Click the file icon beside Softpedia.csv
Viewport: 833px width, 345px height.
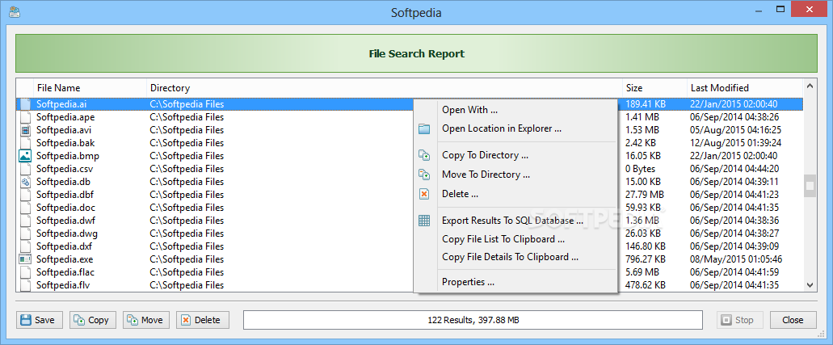tap(25, 169)
